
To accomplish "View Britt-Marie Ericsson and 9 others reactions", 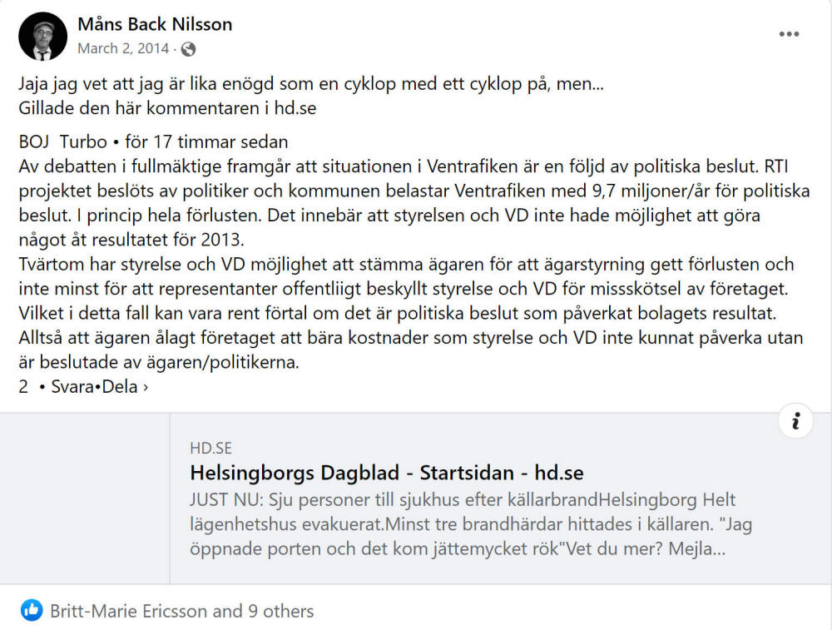I will [x=182, y=611].
